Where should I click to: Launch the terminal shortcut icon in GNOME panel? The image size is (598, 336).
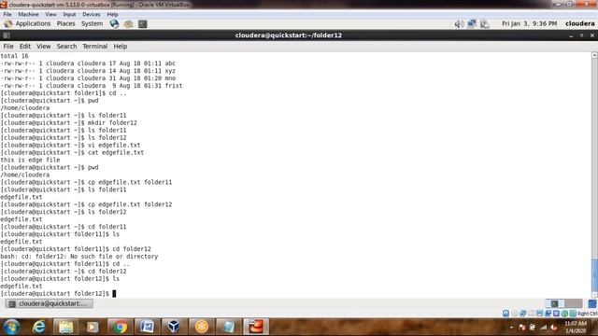click(143, 24)
